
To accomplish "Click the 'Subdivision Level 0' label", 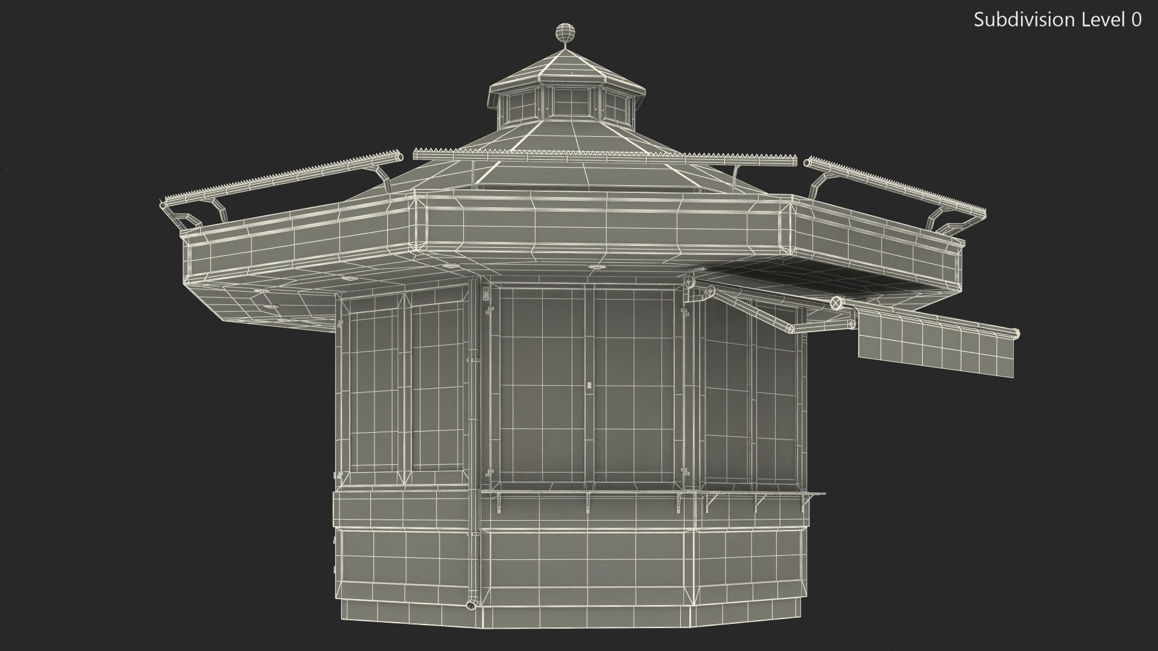I will (1057, 20).
